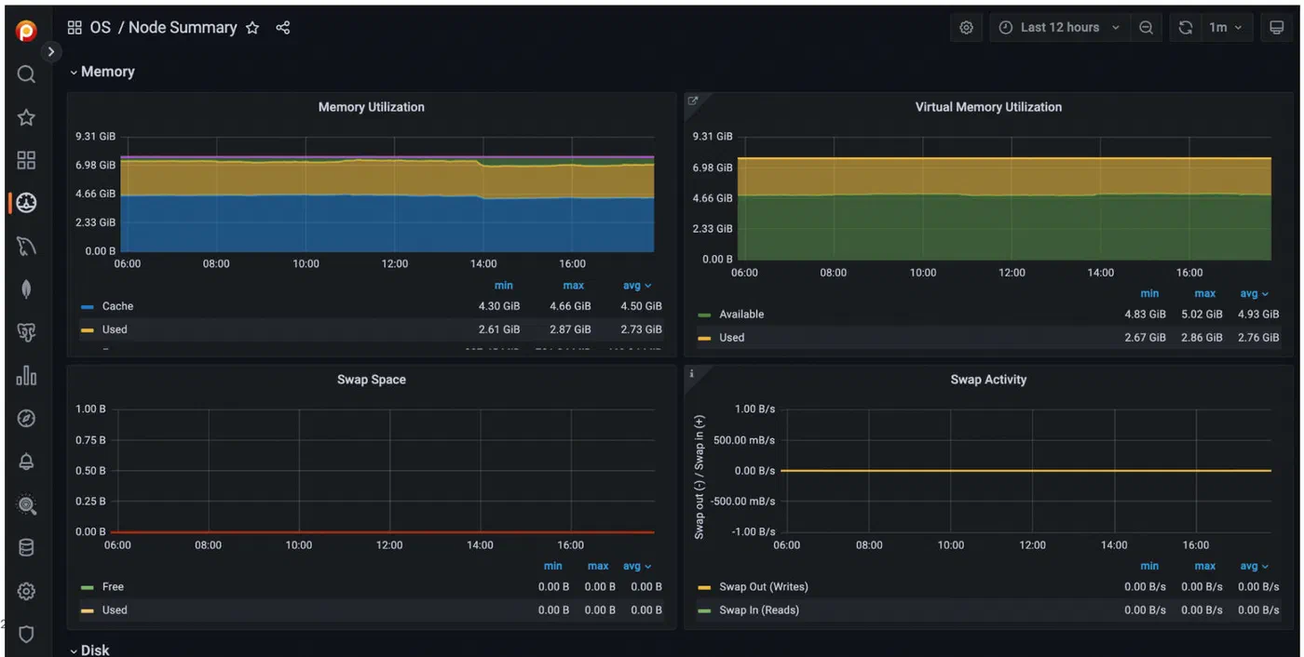Viewport: 1304px width, 657px height.
Task: Sort Swap Activity legend by max
Action: coord(1205,566)
